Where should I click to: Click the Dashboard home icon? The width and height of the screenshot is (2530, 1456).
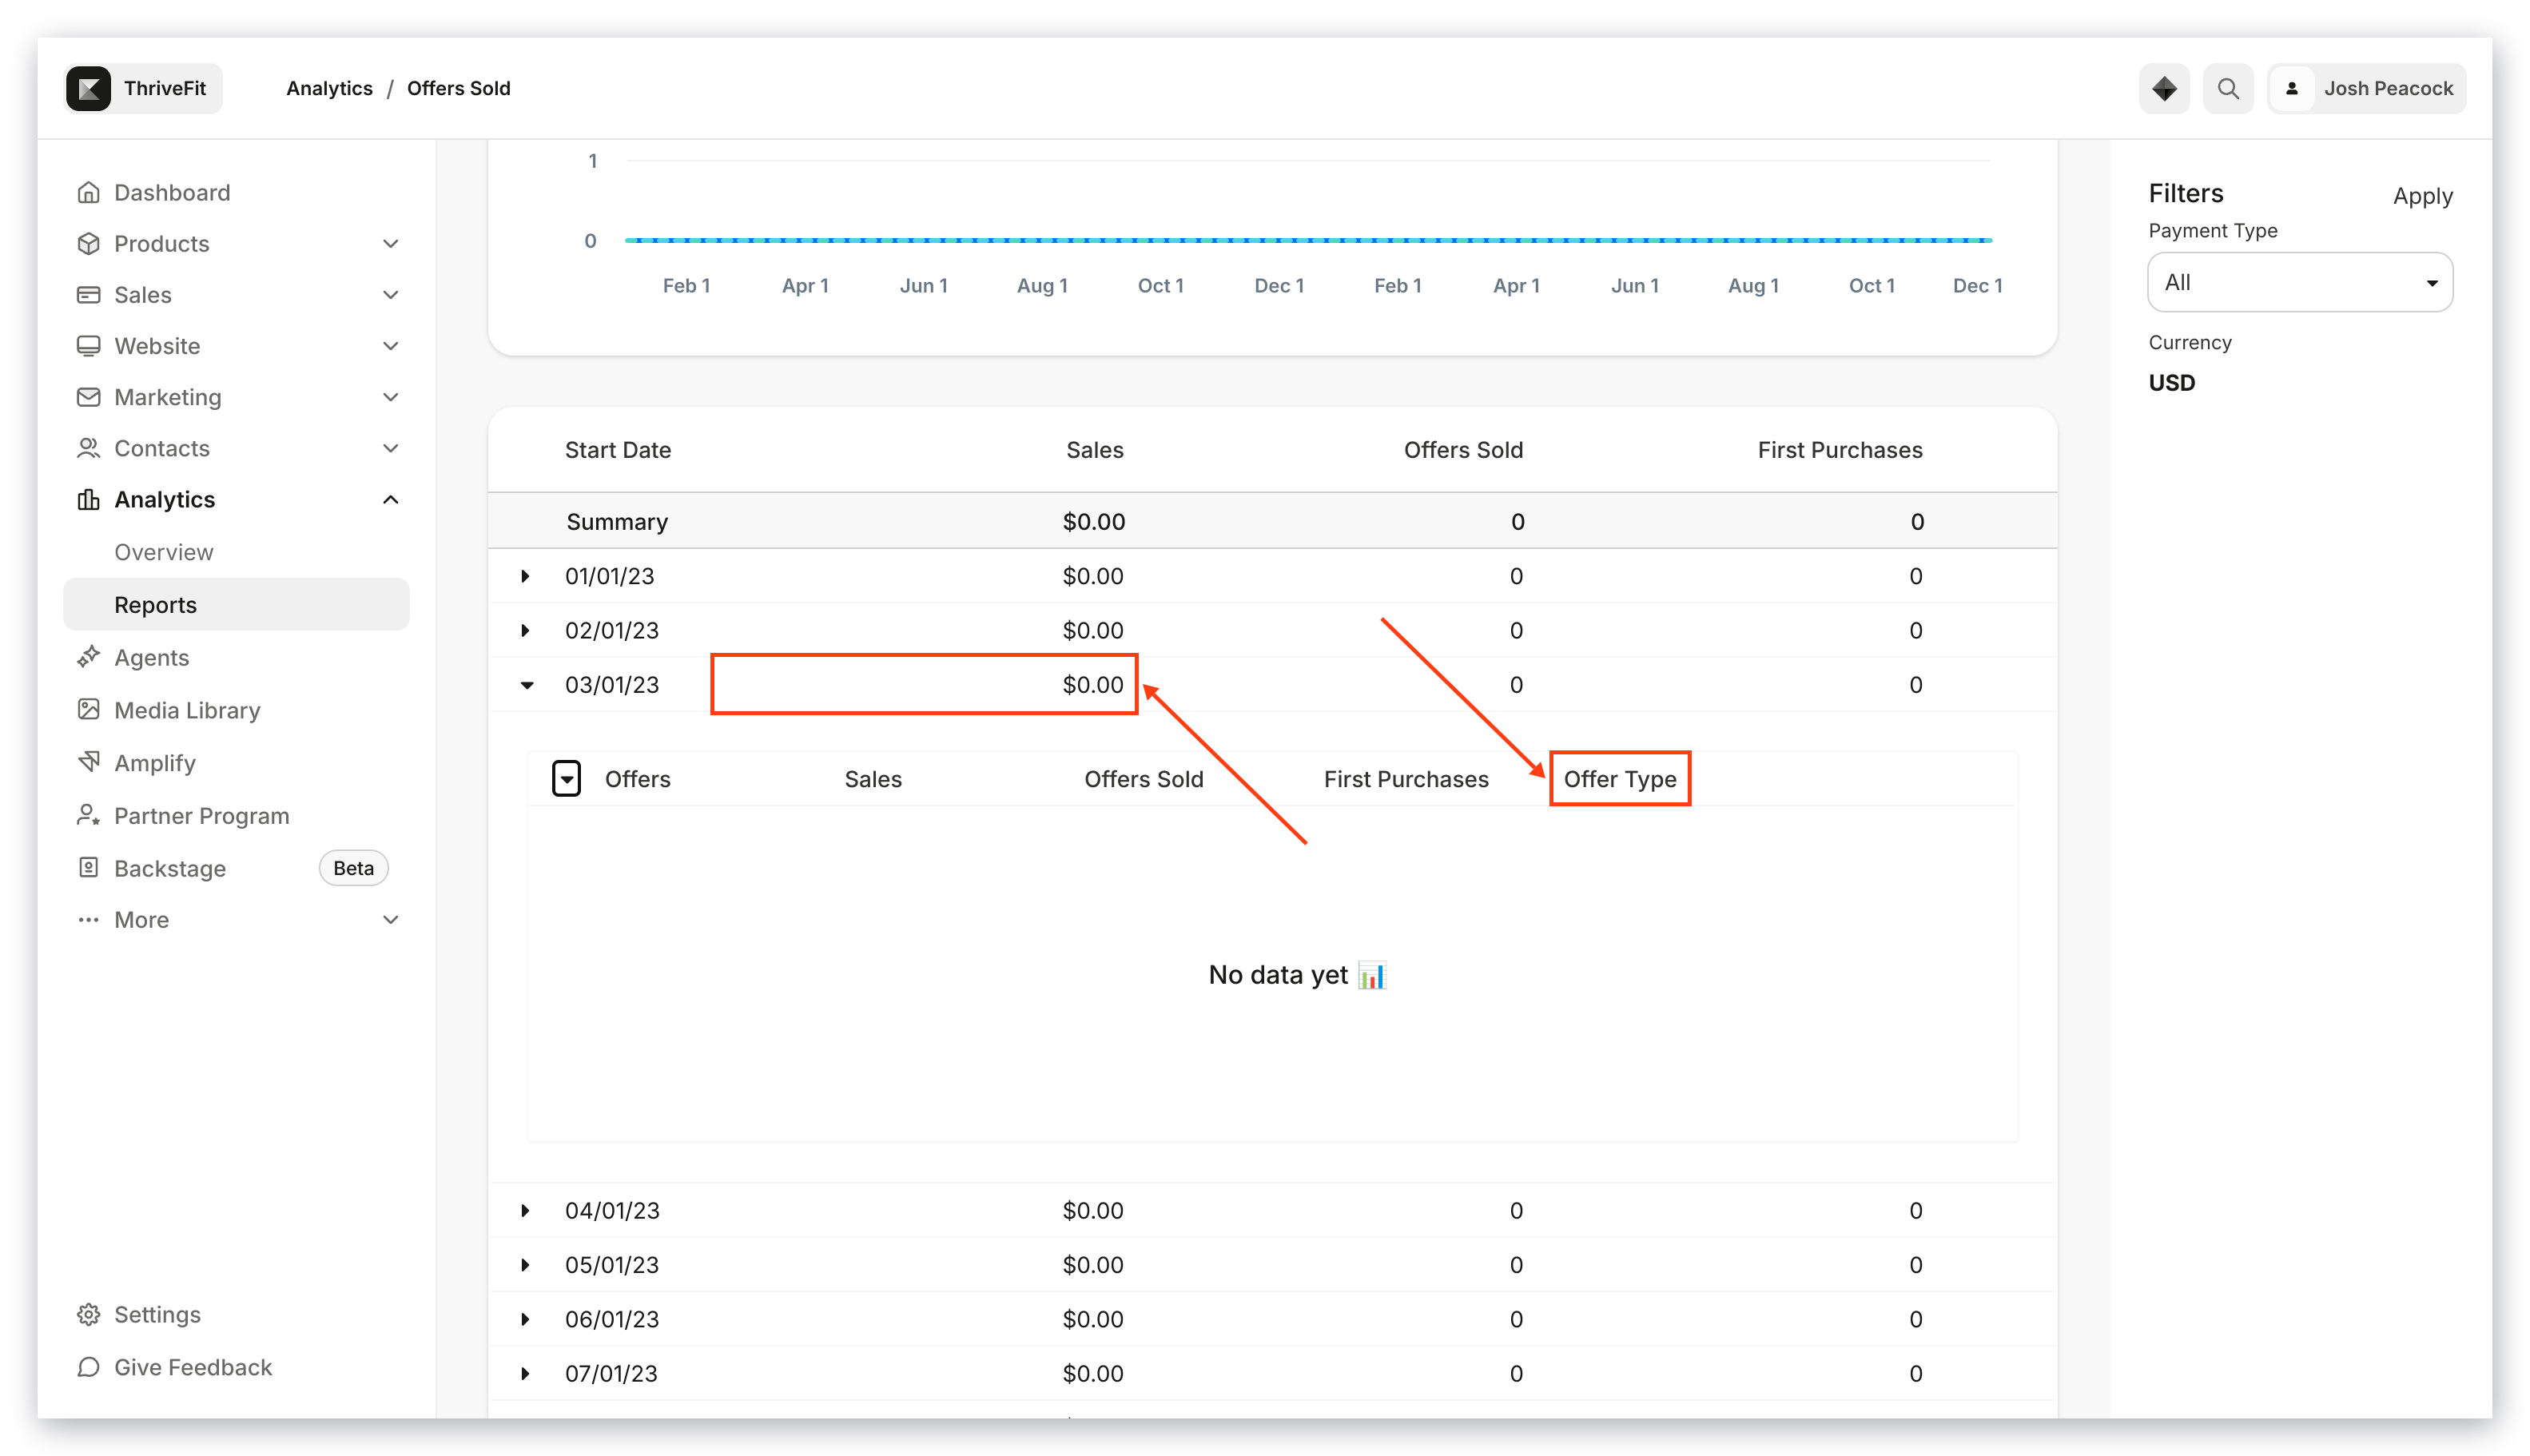[88, 192]
